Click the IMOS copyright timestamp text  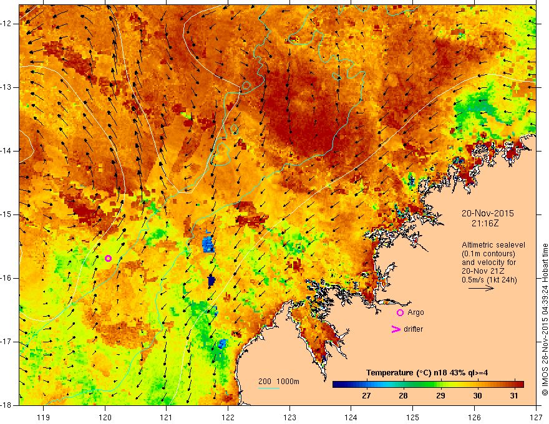[545, 319]
